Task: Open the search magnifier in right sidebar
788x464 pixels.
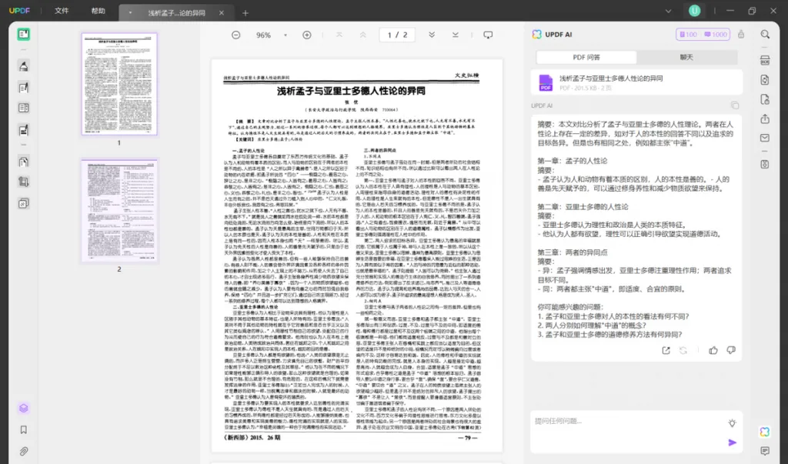Action: point(765,34)
